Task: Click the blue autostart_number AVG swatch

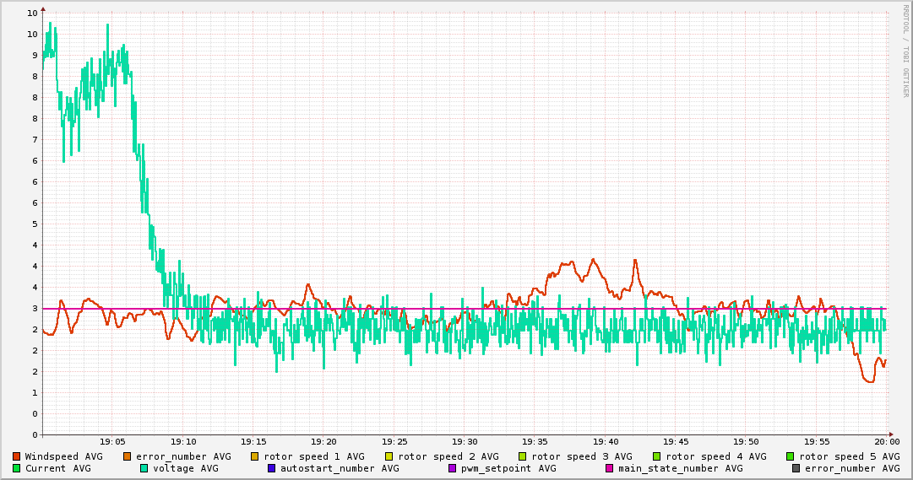Action: [x=272, y=468]
